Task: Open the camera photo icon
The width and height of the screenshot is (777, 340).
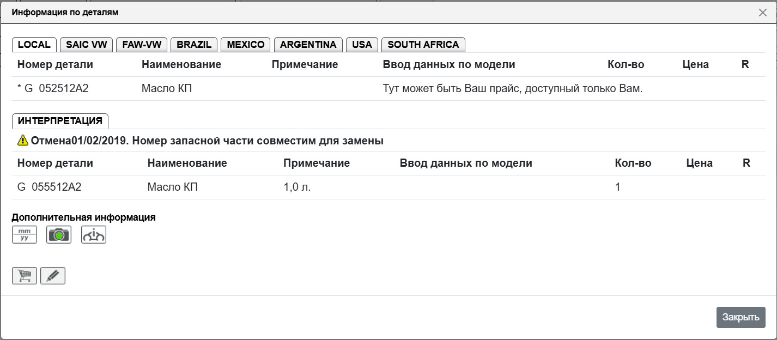Action: 59,235
